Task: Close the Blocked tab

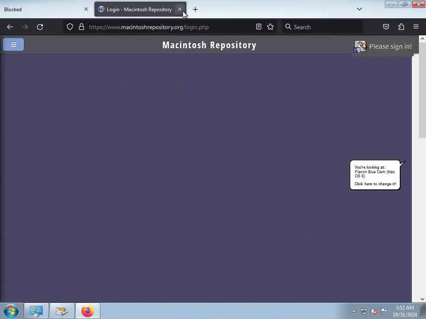Action: click(86, 9)
